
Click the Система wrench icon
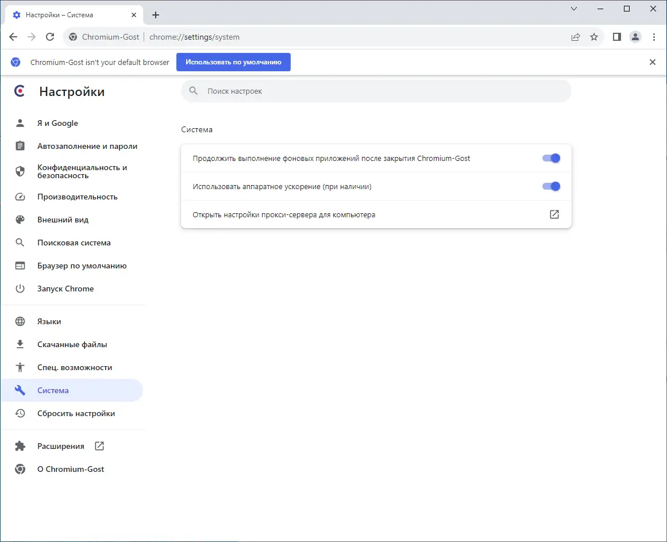[x=20, y=390]
